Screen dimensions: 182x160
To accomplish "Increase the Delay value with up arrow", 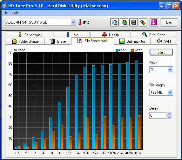I will point(169,114).
